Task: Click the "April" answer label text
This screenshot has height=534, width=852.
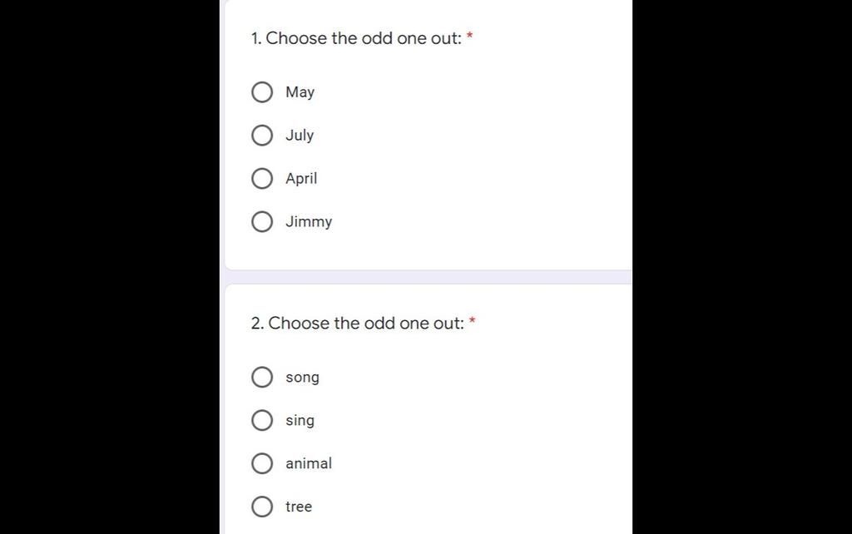Action: tap(301, 179)
